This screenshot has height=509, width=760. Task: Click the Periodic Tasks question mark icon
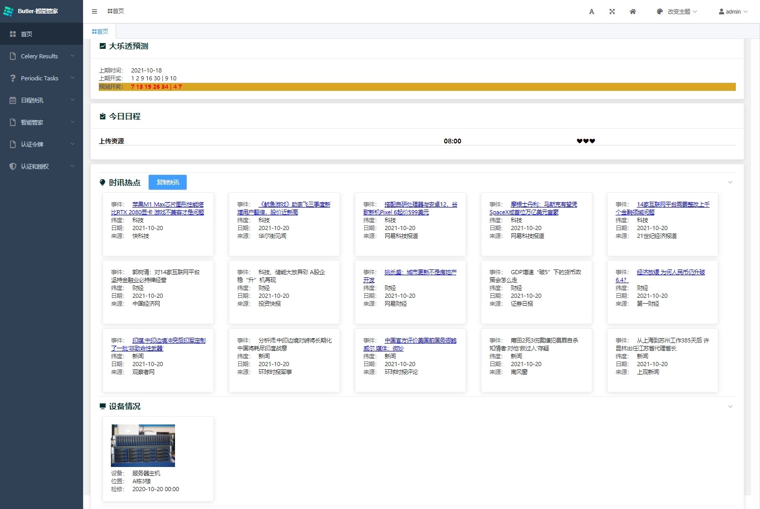[x=13, y=78]
